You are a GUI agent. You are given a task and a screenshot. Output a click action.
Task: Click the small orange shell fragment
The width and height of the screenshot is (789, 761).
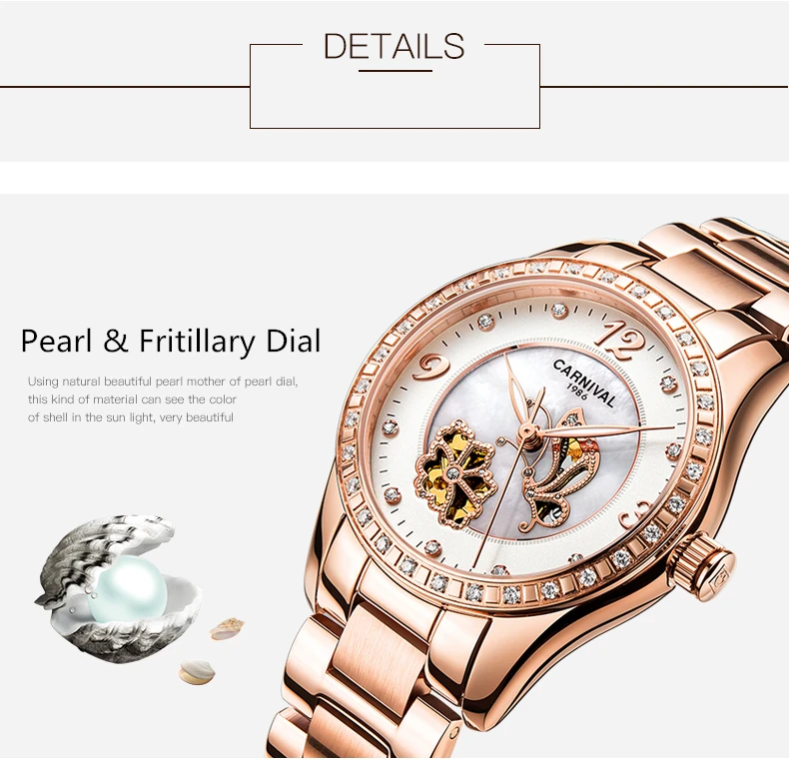click(x=228, y=627)
